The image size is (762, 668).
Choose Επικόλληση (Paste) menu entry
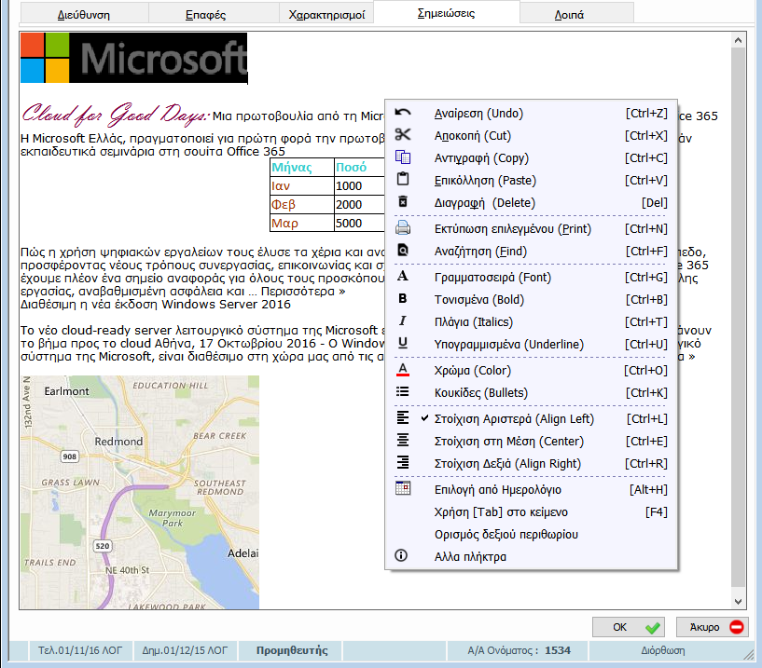tap(531, 180)
